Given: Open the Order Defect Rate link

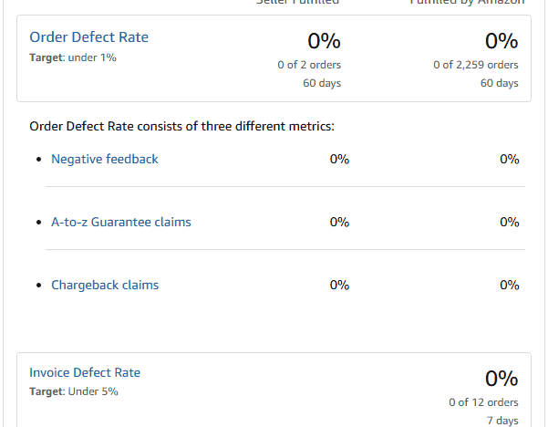Looking at the screenshot, I should (x=88, y=37).
